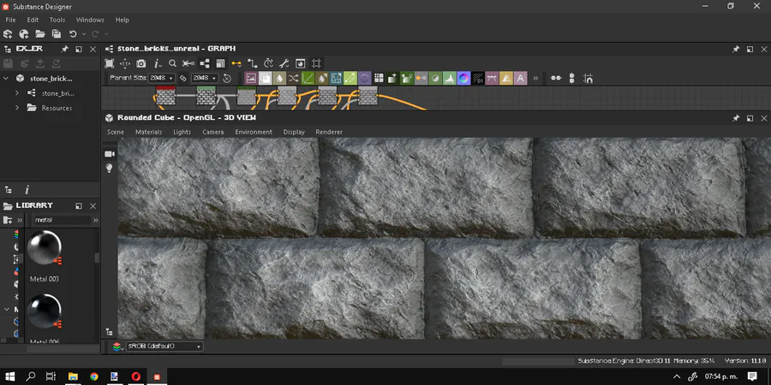Screen dimensions: 771x385
Task: Open the Environment menu in 3D view
Action: point(254,132)
